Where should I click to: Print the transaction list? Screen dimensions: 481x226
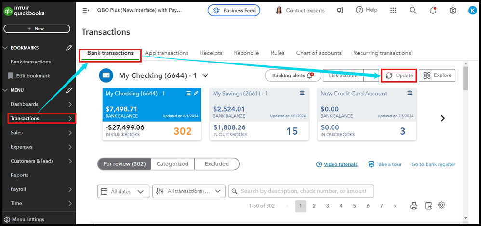tap(414, 206)
